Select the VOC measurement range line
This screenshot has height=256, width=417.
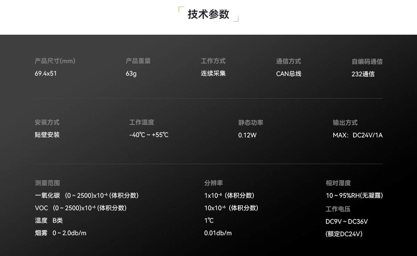tap(81, 208)
